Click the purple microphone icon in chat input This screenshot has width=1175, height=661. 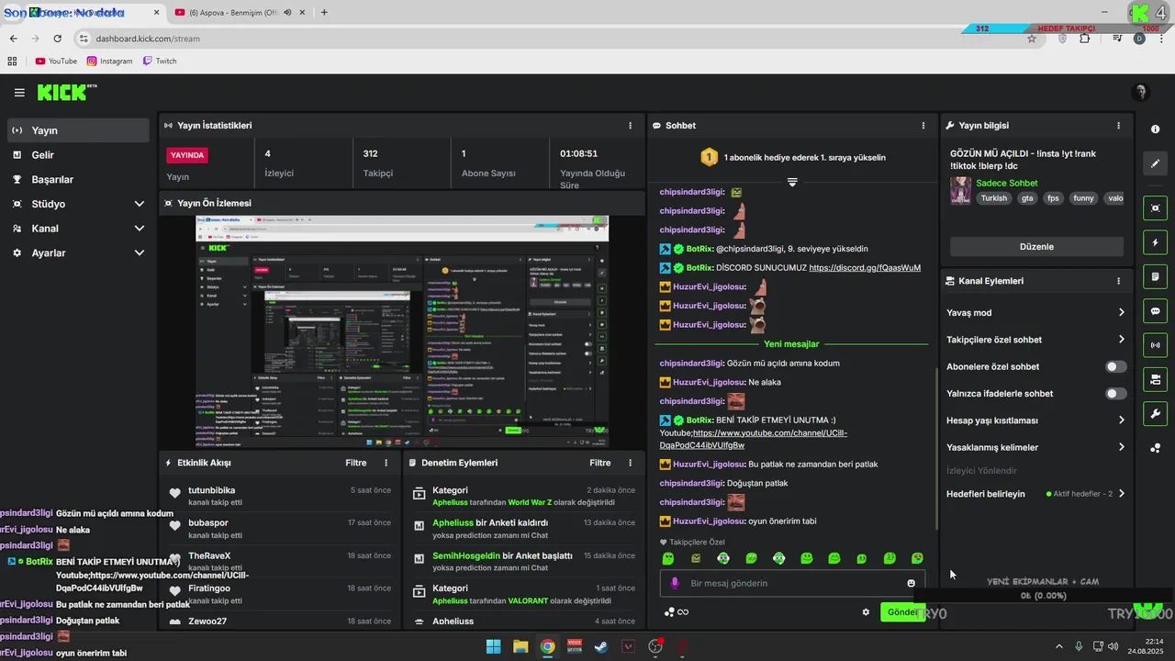(675, 583)
